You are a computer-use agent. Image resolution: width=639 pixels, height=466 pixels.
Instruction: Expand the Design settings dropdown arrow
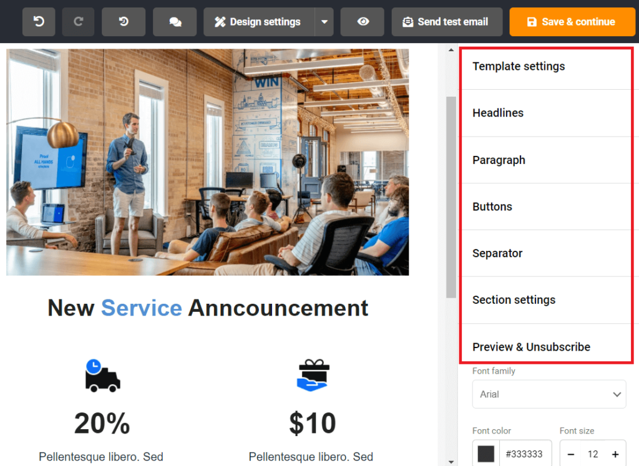[x=324, y=22]
